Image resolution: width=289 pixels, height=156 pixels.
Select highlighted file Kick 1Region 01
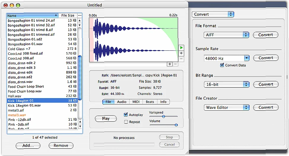[x=42, y=101]
